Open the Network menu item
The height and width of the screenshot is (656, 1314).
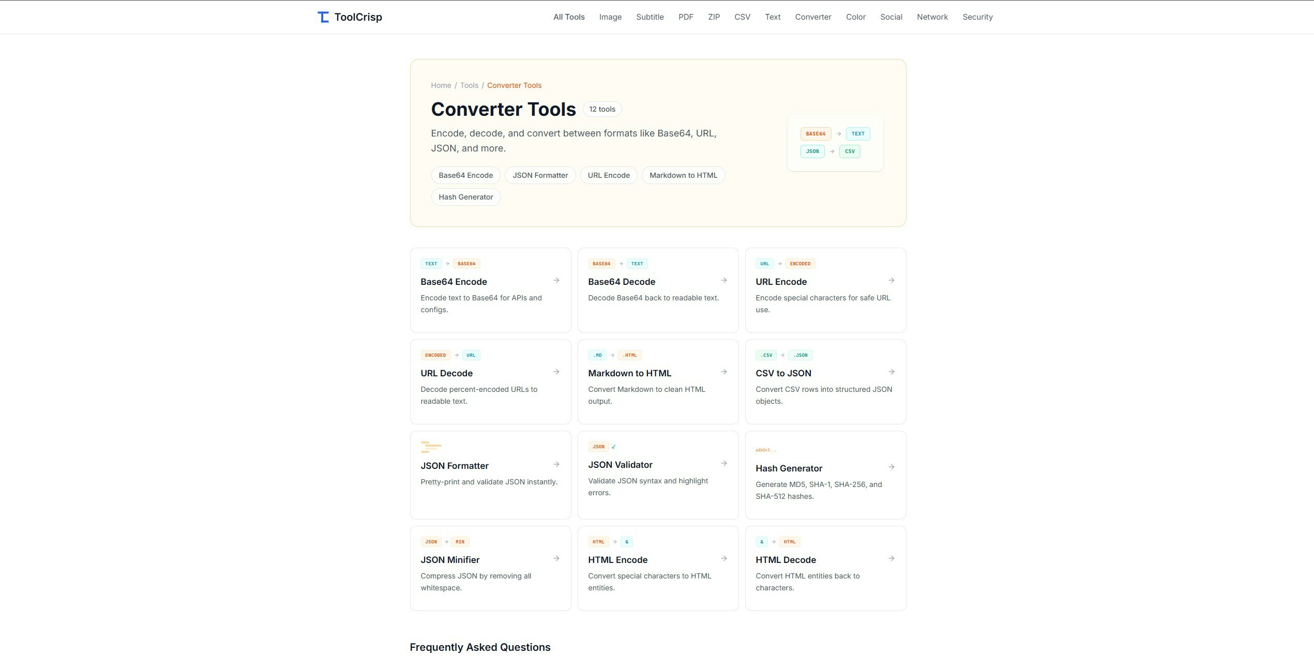[932, 17]
